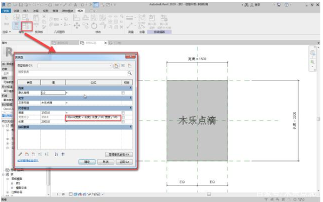Switch to the 视图 ribbon tab

pyautogui.click(x=46, y=11)
